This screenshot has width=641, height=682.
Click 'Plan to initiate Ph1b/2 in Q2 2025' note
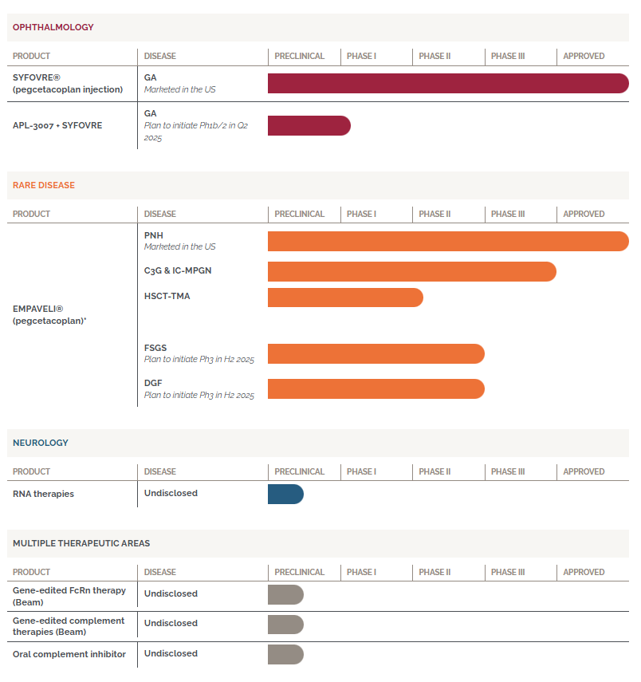pos(195,132)
